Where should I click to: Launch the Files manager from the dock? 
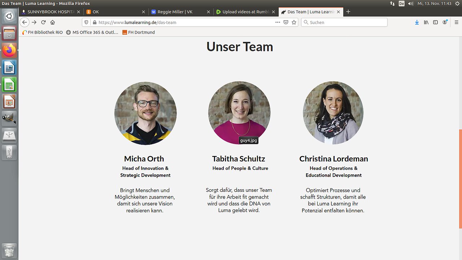coord(9,33)
